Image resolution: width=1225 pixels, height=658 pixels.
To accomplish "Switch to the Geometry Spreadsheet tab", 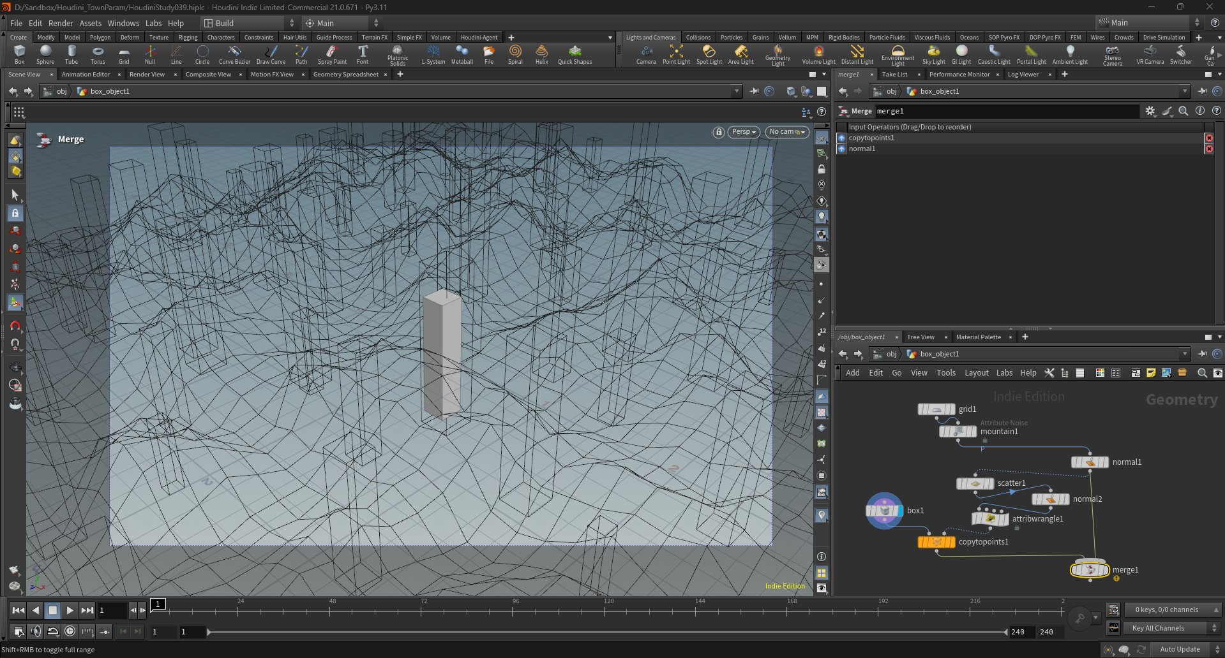I will (x=345, y=75).
